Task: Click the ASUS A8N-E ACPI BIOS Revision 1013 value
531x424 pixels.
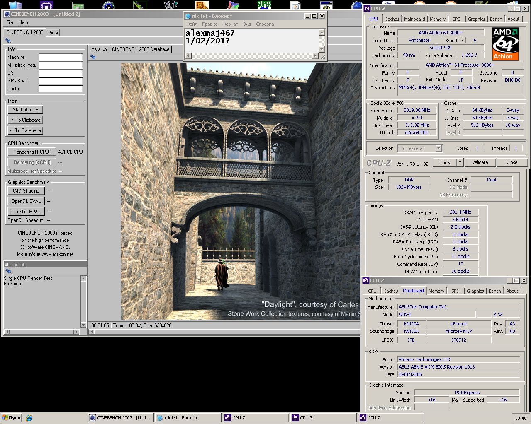Action: [458, 367]
